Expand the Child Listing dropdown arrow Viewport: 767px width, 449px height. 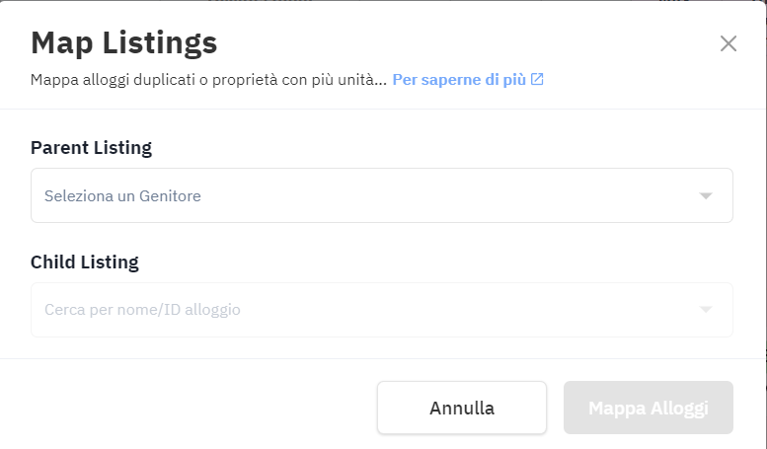pos(706,310)
